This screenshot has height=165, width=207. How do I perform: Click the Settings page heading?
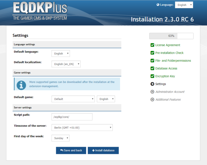point(20,35)
